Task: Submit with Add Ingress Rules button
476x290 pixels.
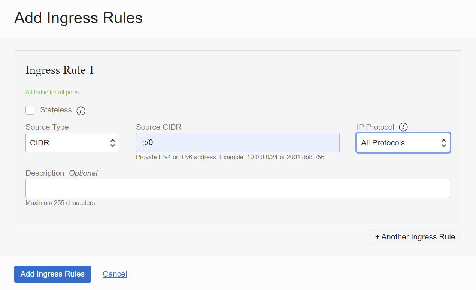Action: (52, 274)
